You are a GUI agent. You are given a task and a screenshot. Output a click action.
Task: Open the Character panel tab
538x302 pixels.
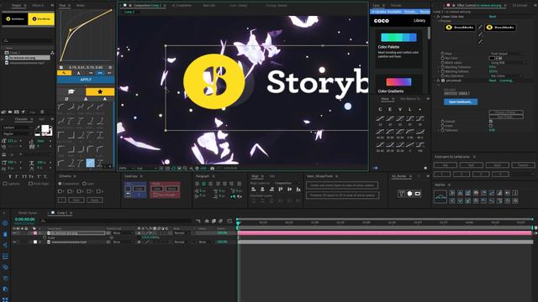click(x=21, y=119)
